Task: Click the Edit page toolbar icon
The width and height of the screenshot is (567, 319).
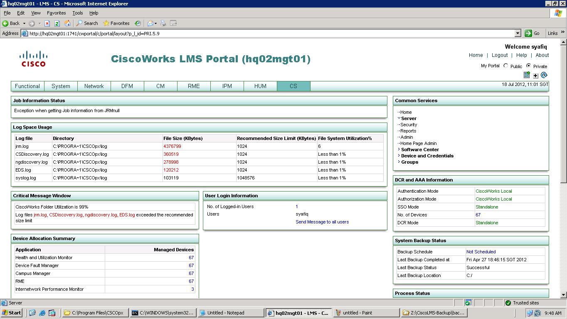Action: click(173, 23)
